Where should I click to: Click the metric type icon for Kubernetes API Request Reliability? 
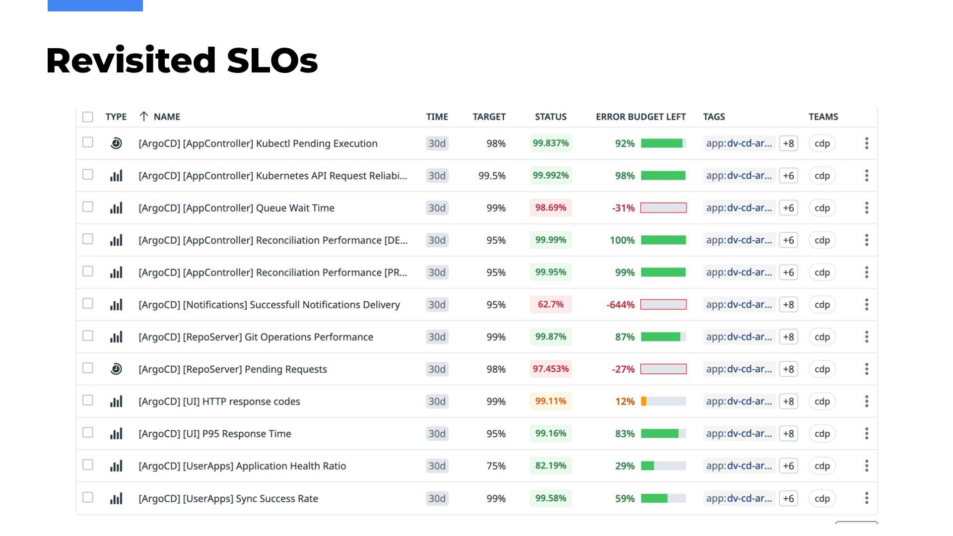click(116, 176)
